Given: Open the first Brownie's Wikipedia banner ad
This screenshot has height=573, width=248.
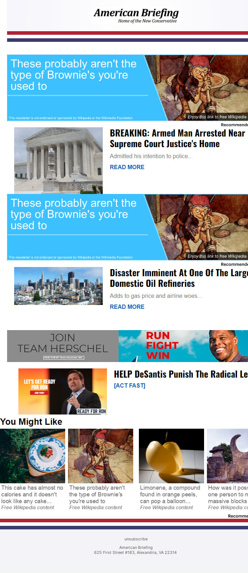Looking at the screenshot, I should pyautogui.click(x=128, y=88).
